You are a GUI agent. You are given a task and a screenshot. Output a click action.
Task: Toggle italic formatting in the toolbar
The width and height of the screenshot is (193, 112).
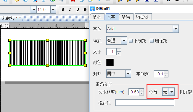(70, 9)
